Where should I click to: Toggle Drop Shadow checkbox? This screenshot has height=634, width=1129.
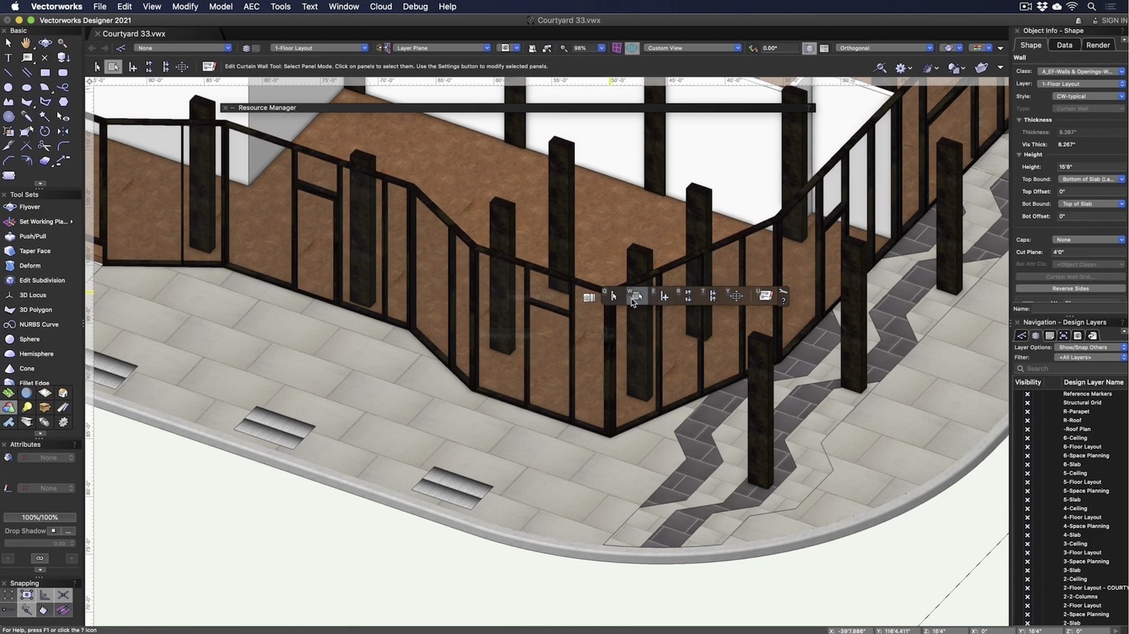(54, 531)
